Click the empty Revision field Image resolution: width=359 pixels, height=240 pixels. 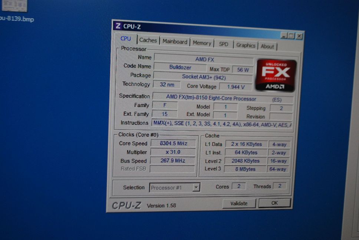281,116
